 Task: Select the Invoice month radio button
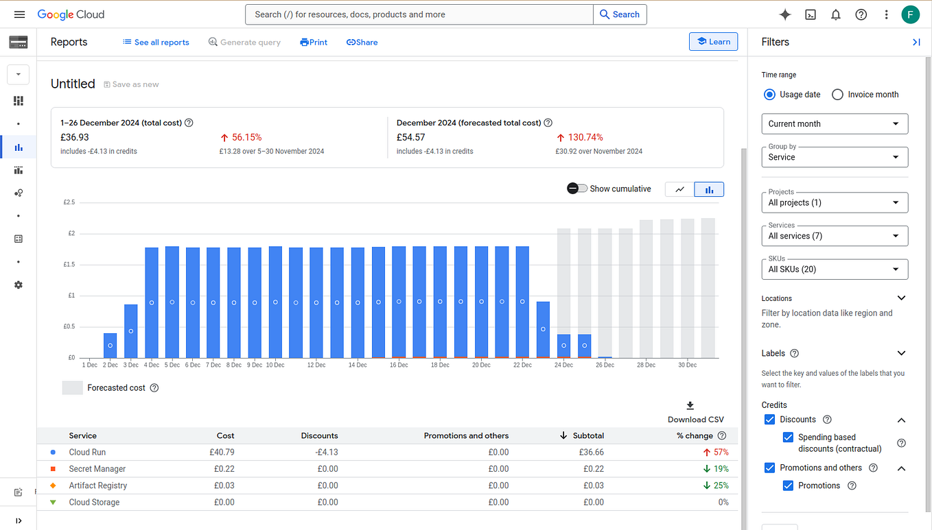pyautogui.click(x=837, y=95)
